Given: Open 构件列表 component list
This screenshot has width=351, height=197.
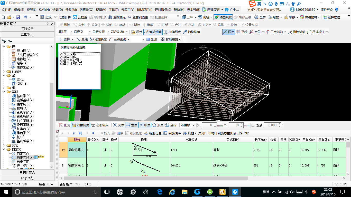Looking at the screenshot, I should point(172,32).
